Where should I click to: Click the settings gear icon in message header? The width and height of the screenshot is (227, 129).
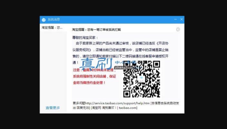tap(178, 29)
